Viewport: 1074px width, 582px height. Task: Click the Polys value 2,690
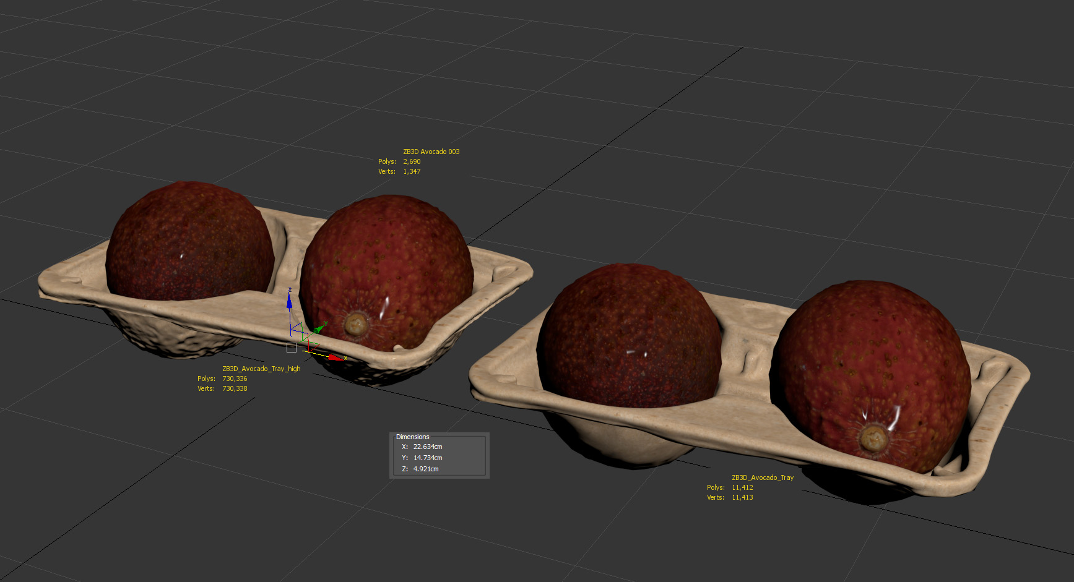pyautogui.click(x=412, y=161)
